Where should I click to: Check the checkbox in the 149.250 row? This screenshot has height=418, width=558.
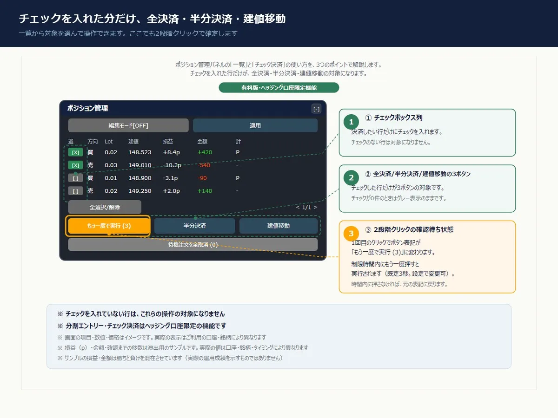click(75, 191)
